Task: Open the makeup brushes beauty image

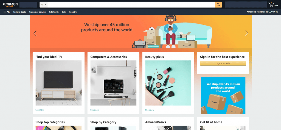Action: tap(168, 83)
